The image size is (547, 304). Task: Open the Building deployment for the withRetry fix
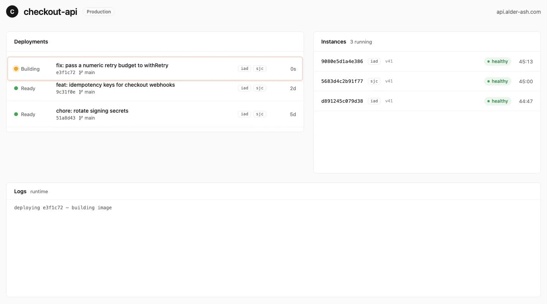pyautogui.click(x=155, y=69)
